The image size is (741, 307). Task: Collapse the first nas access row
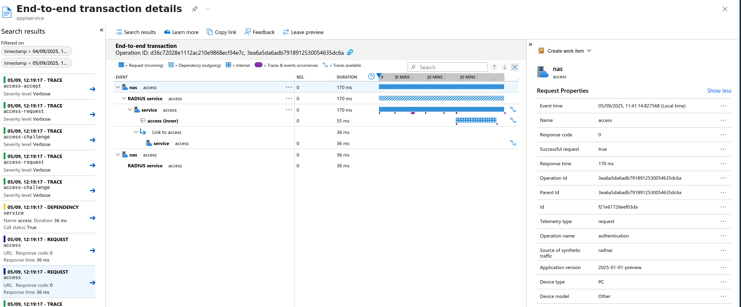point(118,88)
